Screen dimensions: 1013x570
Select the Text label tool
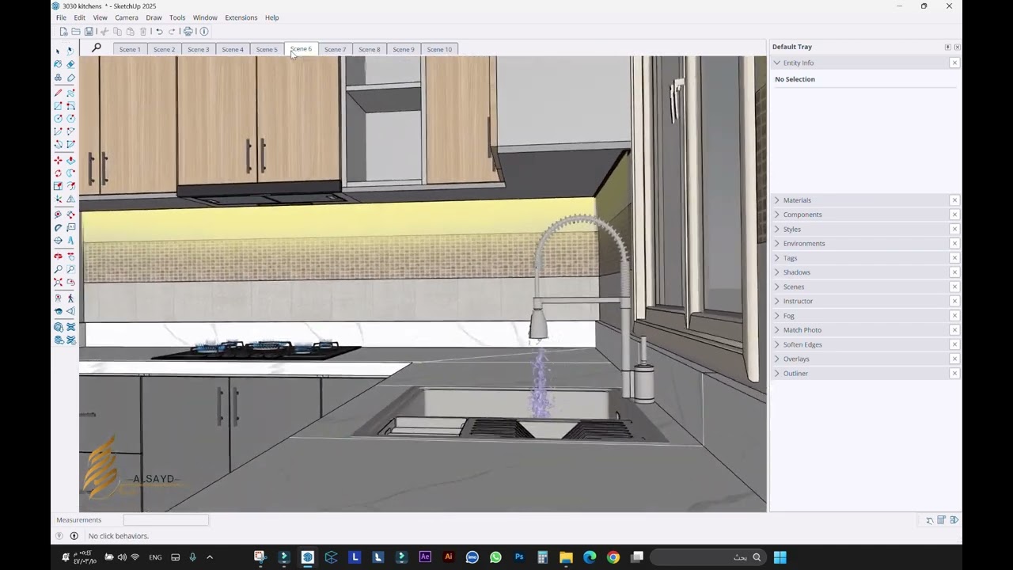click(70, 227)
